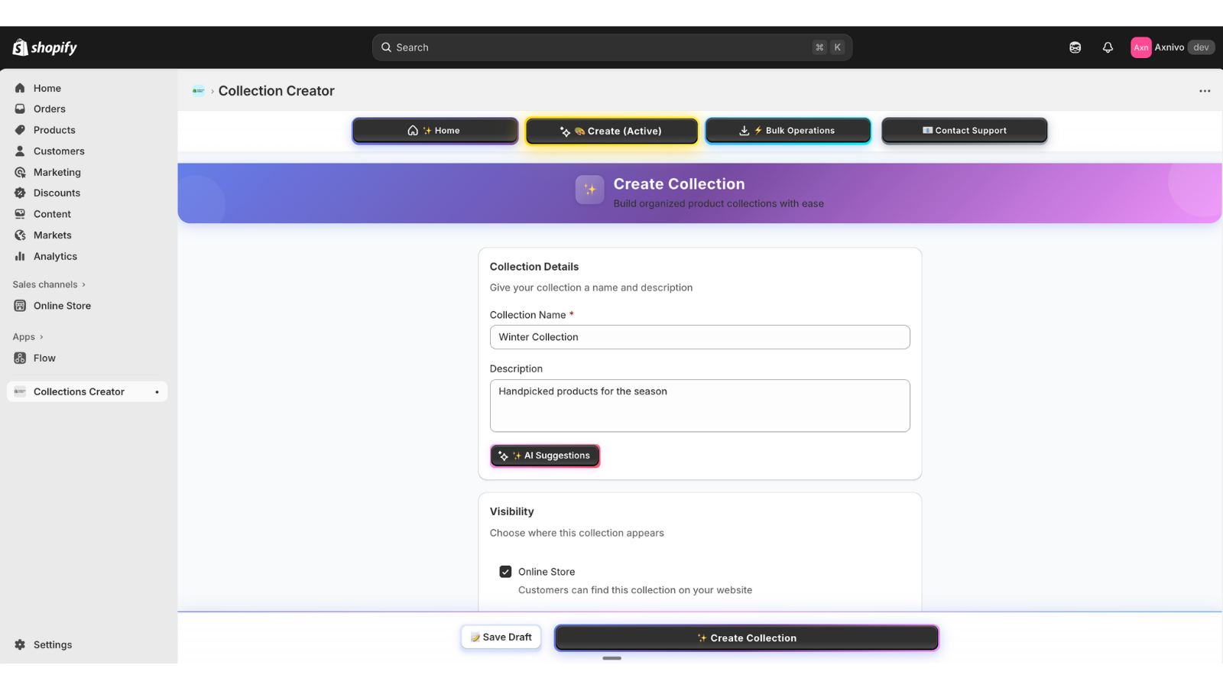Click the Flow app icon
This screenshot has width=1223, height=688.
20,358
